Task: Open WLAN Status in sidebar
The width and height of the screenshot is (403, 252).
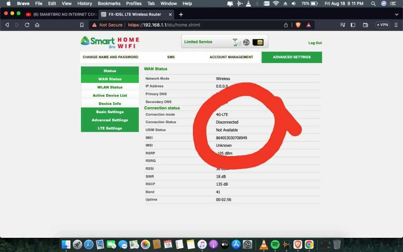Action: [x=110, y=87]
